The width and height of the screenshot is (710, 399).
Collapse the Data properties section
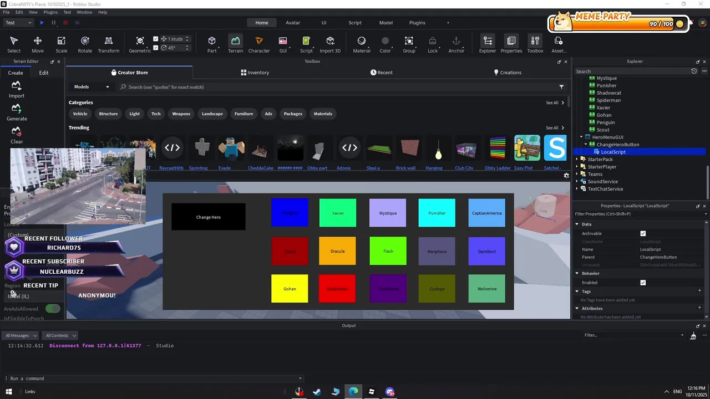point(577,224)
